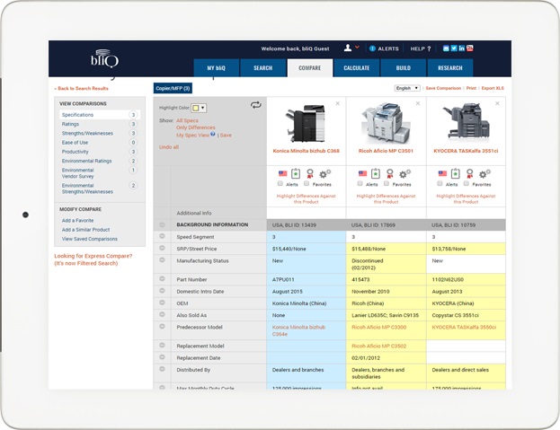Open the YouTube icon
The image size is (560, 430).
pyautogui.click(x=469, y=48)
